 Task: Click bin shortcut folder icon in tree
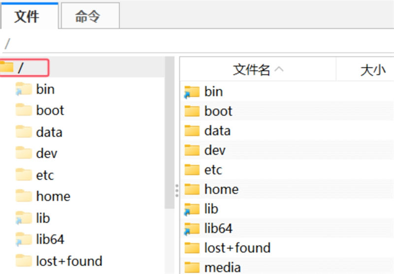click(x=23, y=89)
